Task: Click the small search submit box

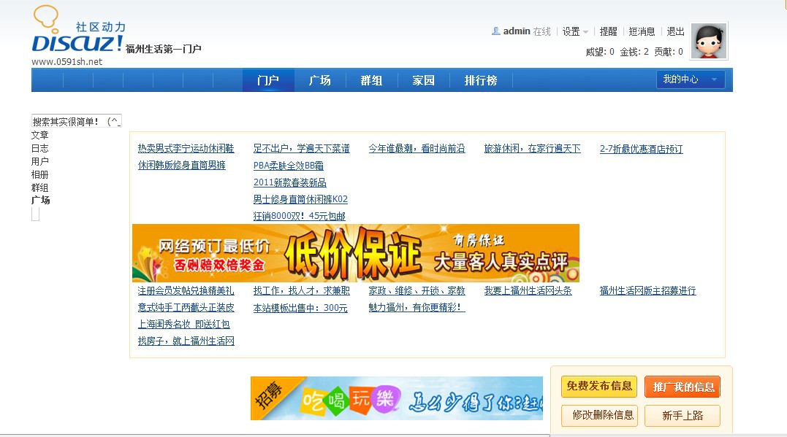Action: (35, 214)
